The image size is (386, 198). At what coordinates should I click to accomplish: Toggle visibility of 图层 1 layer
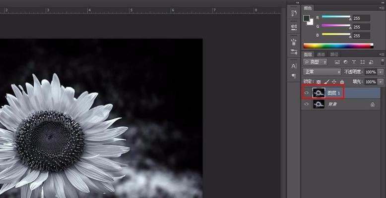click(x=307, y=93)
